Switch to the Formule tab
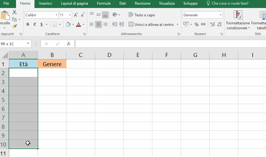The height and width of the screenshot is (157, 266). 104,3
